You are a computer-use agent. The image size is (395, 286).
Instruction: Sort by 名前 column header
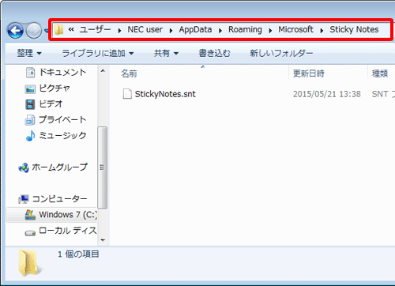129,73
